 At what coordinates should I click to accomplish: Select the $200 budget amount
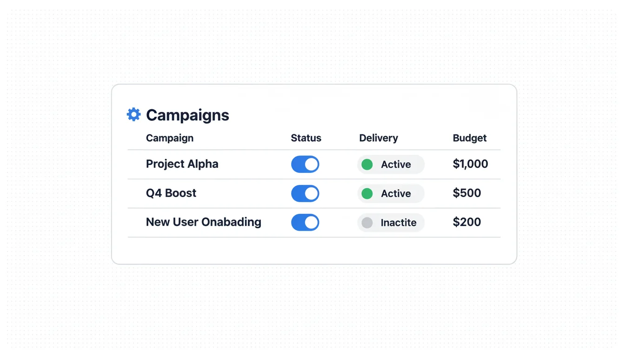[467, 222]
